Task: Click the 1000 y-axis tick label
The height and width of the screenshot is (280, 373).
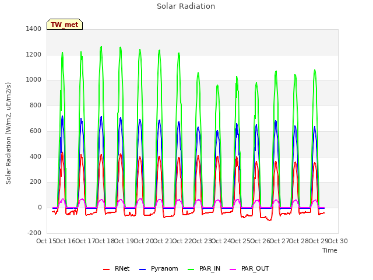Action: (x=34, y=80)
